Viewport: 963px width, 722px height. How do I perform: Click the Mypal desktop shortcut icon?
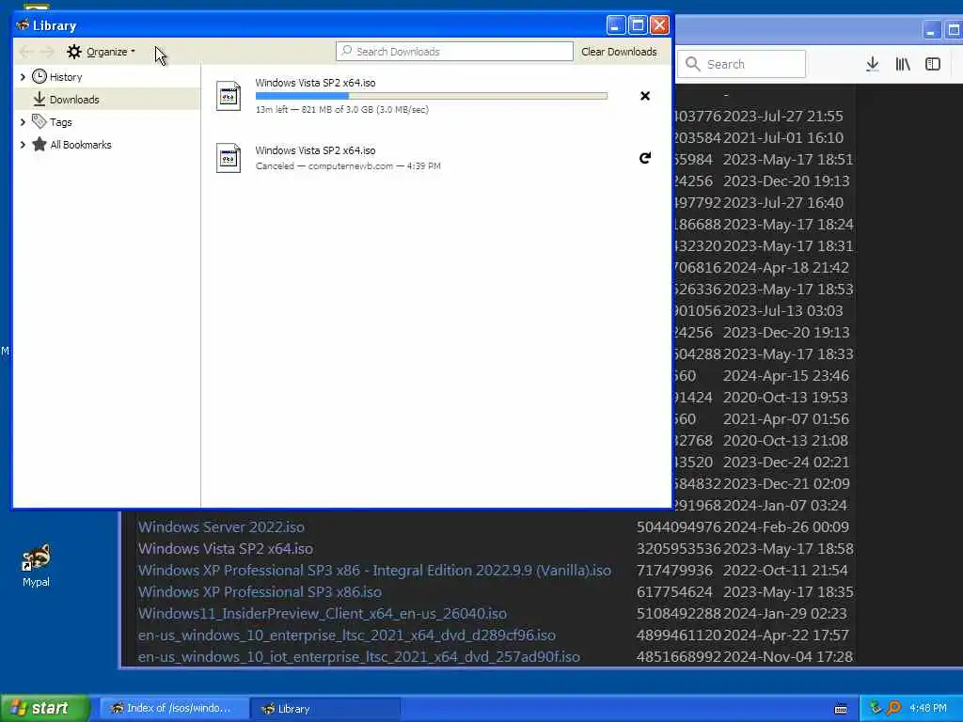[37, 558]
